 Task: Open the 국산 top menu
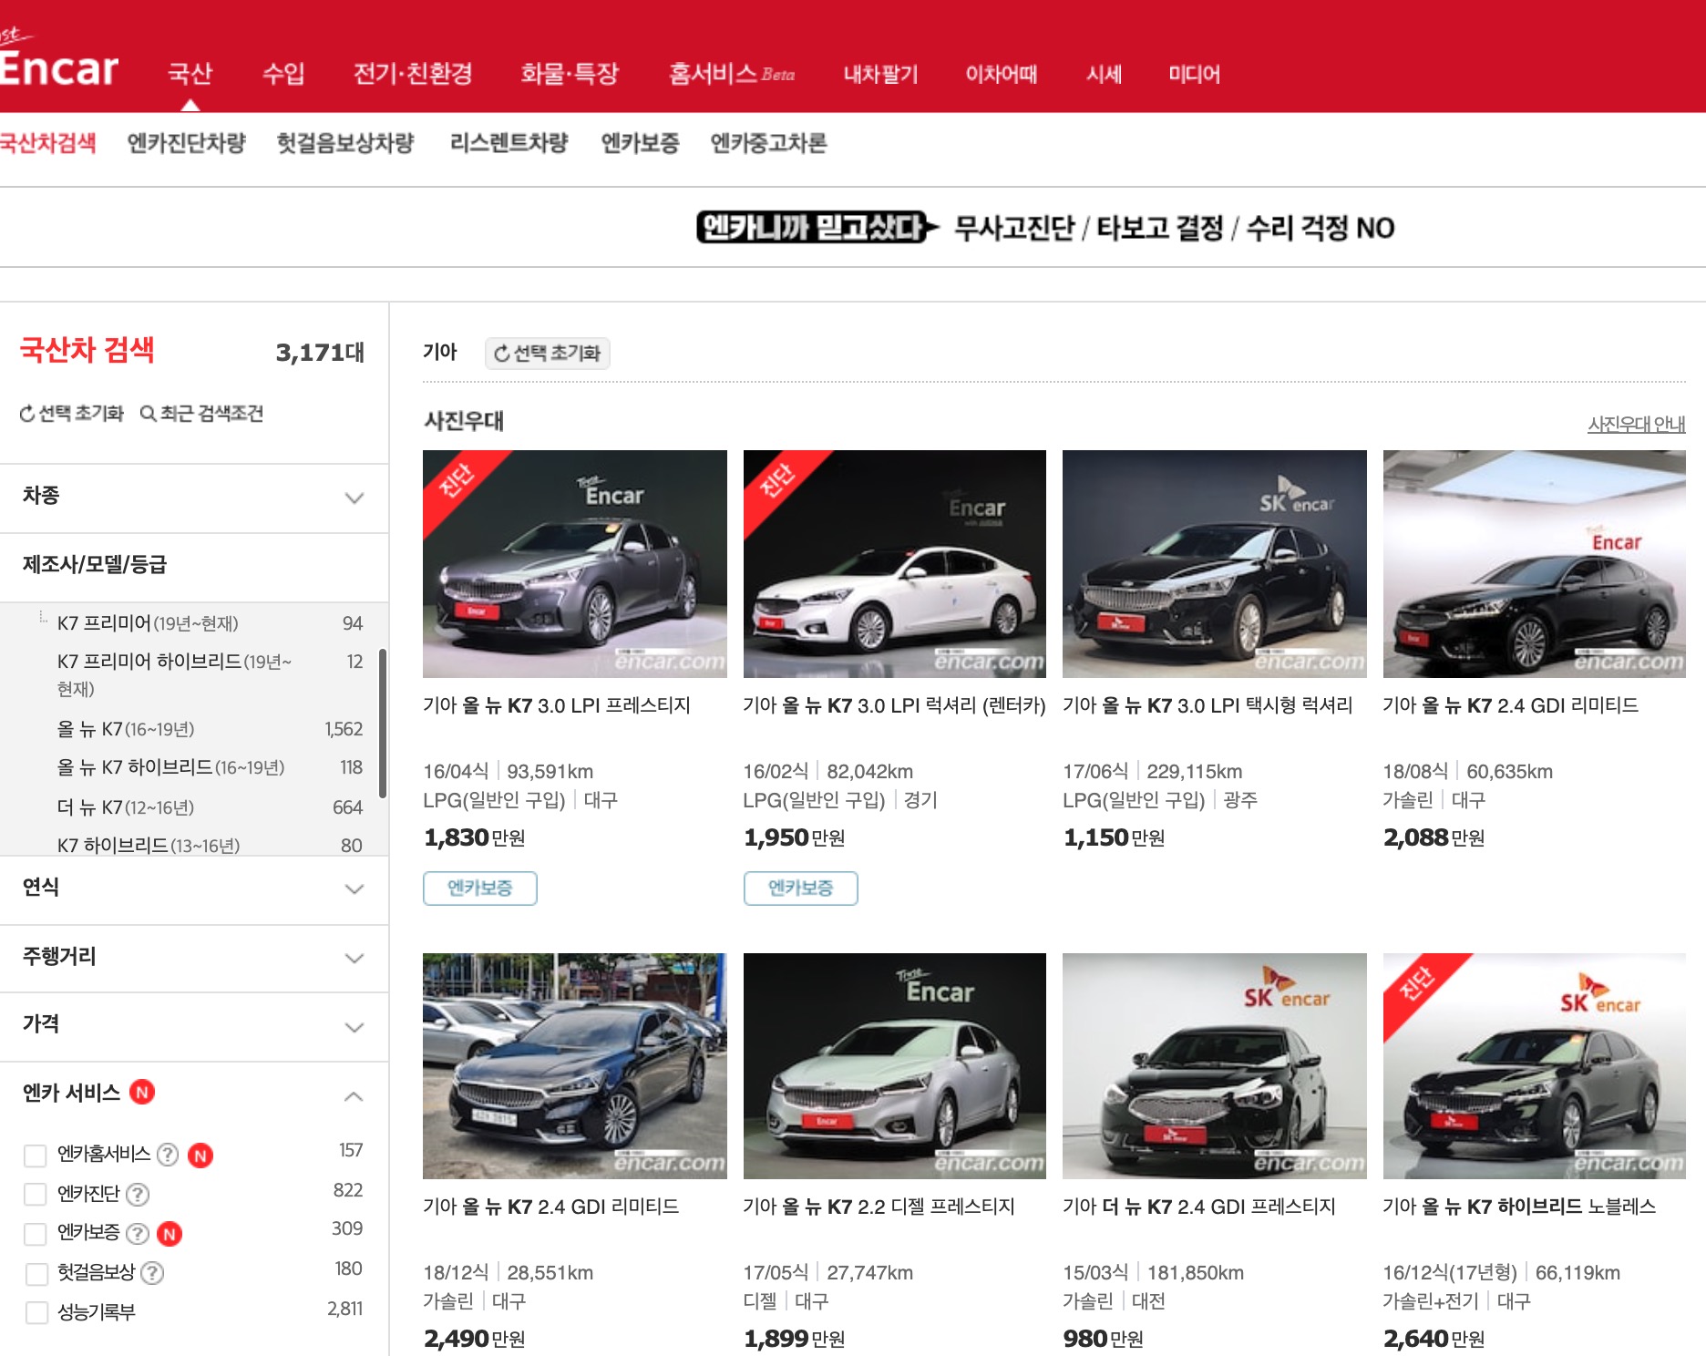(190, 73)
